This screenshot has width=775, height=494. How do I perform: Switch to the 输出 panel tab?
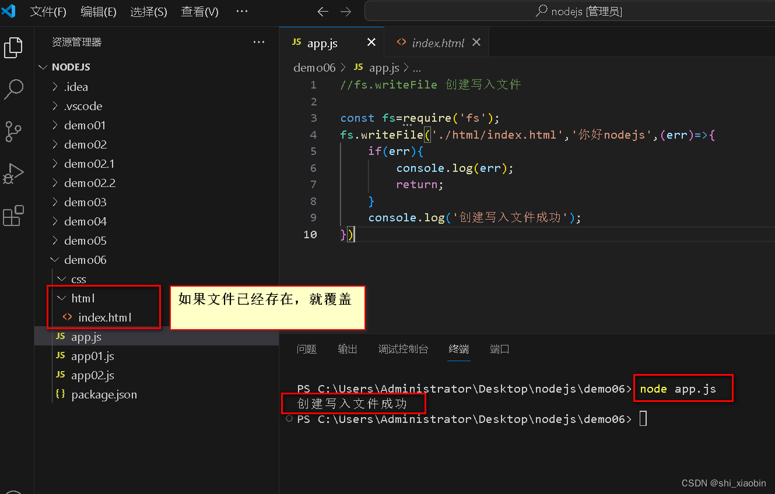[347, 348]
